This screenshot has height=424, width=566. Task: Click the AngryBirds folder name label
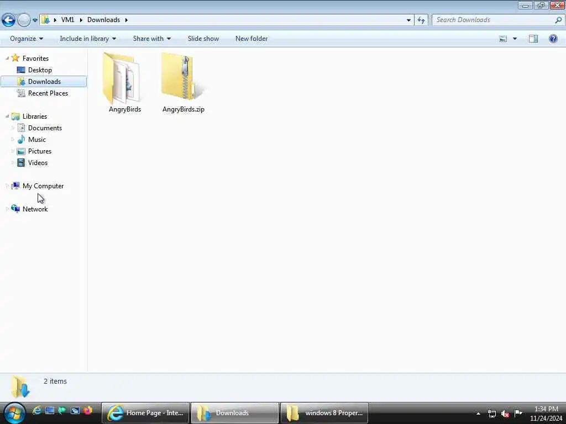(x=125, y=109)
